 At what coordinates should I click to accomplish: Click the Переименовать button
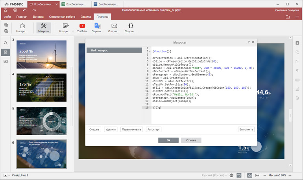click(131, 129)
